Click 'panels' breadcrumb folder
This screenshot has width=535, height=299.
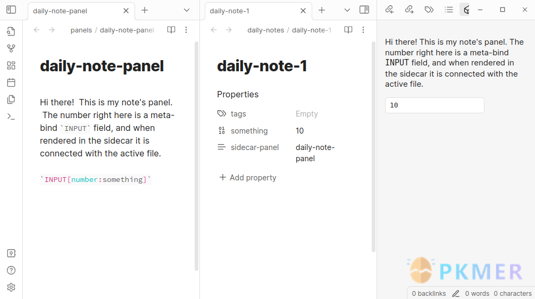(81, 30)
